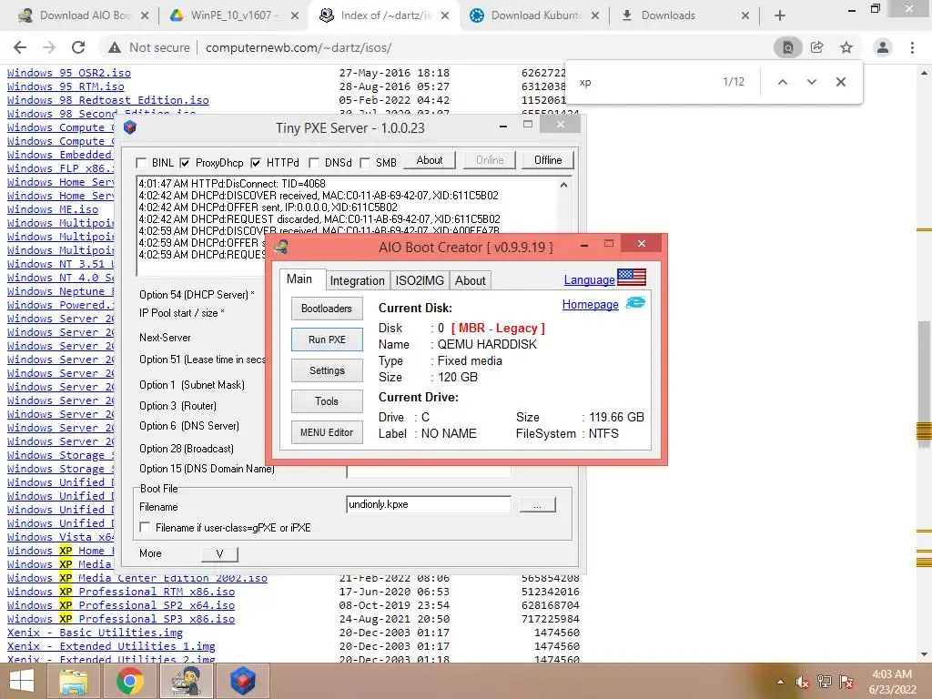Image resolution: width=932 pixels, height=699 pixels.
Task: Go to previous find result with up arrow
Action: [783, 82]
